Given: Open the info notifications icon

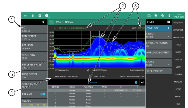Looking at the screenshot, I should pos(47,16).
